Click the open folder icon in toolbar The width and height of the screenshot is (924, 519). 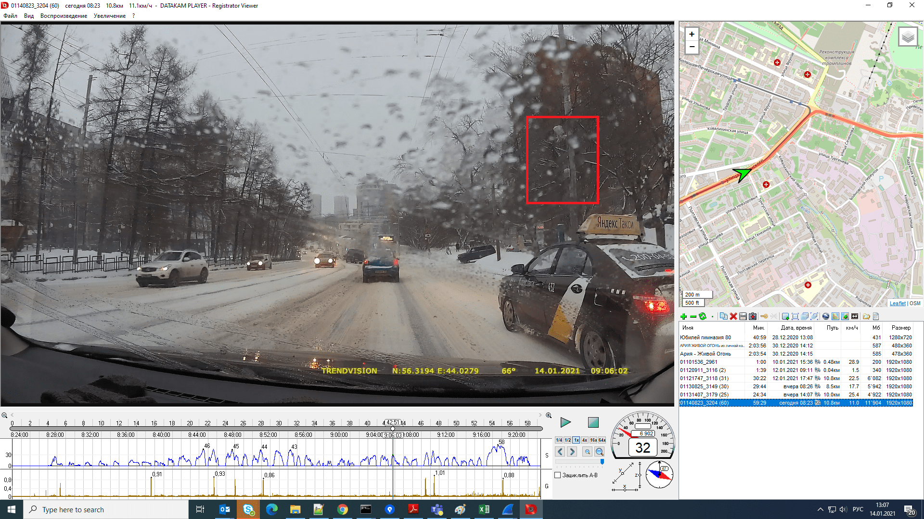point(866,316)
